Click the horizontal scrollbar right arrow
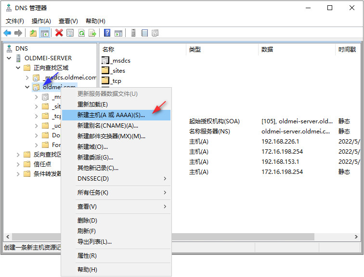 (x=356, y=237)
